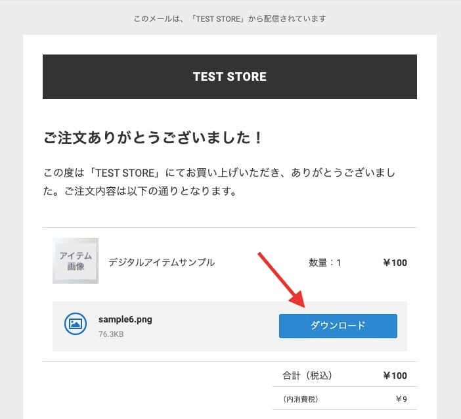The height and width of the screenshot is (419, 461).
Task: Click the gray page margin outside the email card
Action: [11, 206]
